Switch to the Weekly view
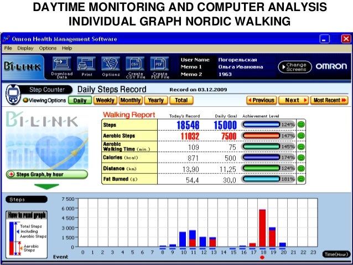The height and width of the screenshot is (265, 353). click(105, 100)
